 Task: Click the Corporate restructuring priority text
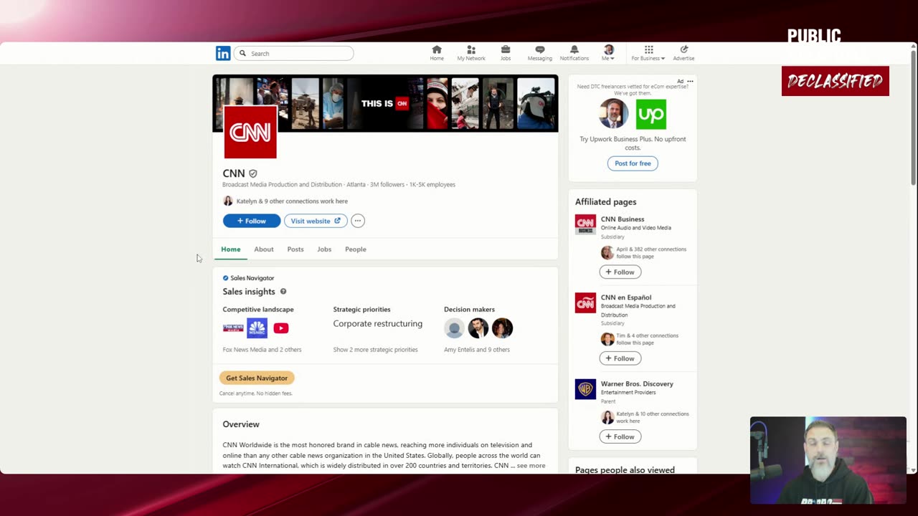(x=378, y=324)
